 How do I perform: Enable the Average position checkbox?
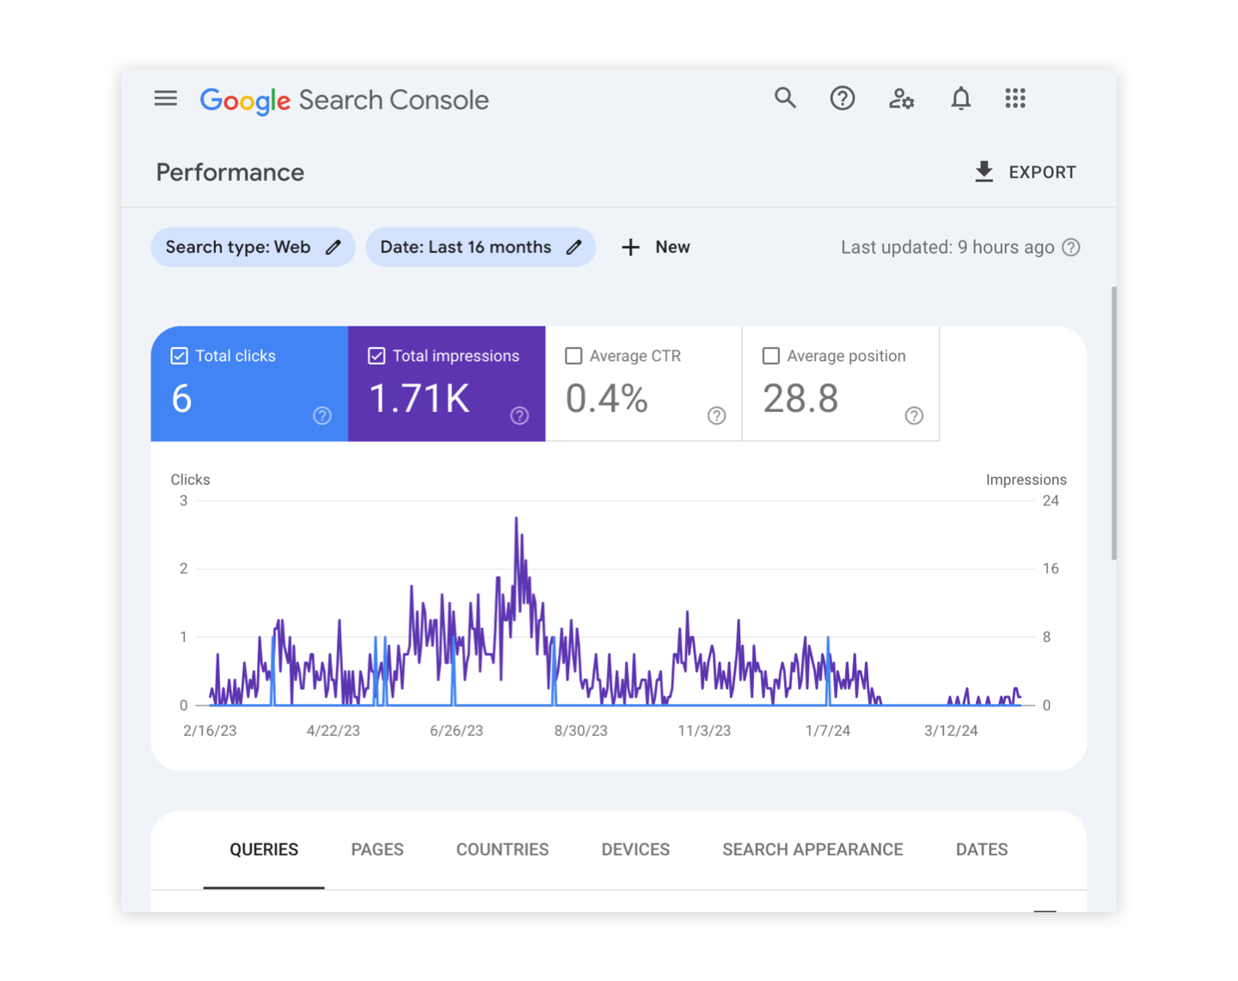click(771, 356)
